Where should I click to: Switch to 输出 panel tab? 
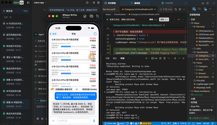click(115, 58)
